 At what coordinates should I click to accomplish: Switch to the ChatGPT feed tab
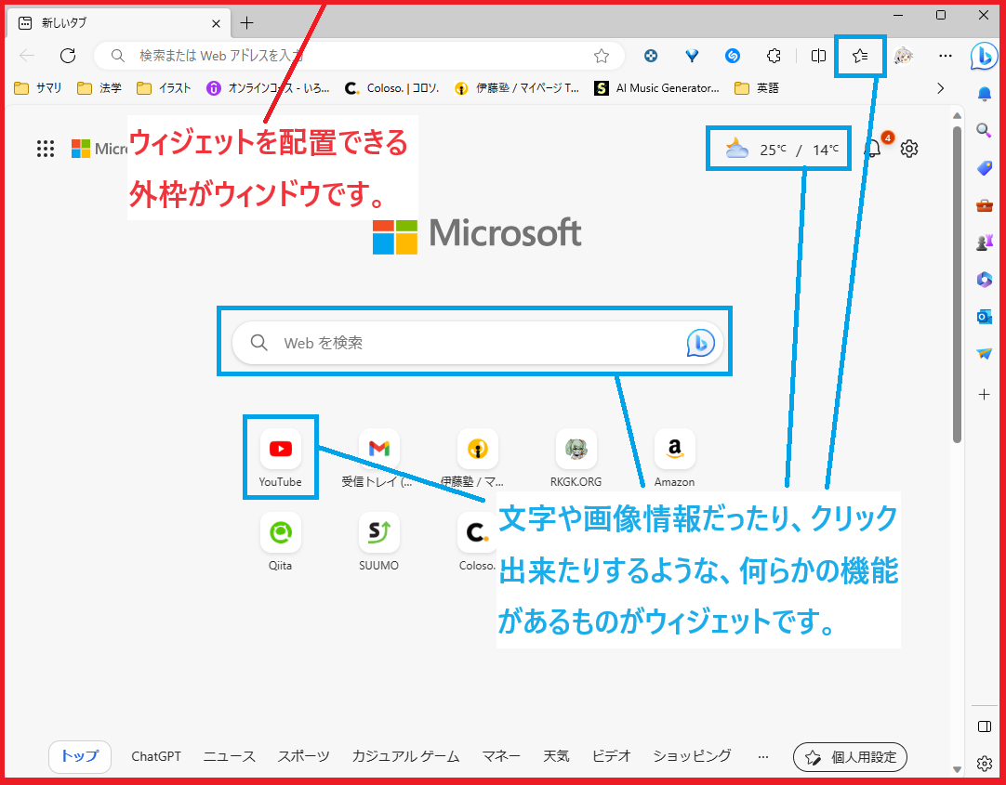[155, 756]
